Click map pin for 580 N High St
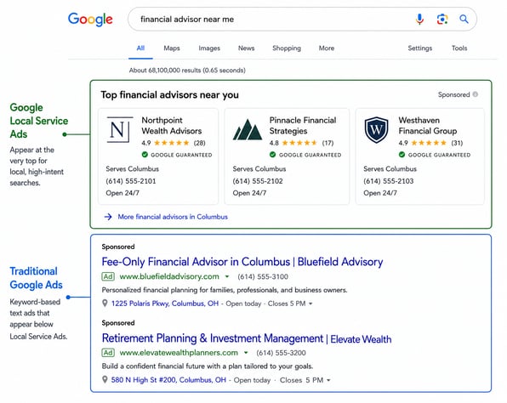The image size is (507, 403). click(x=105, y=379)
